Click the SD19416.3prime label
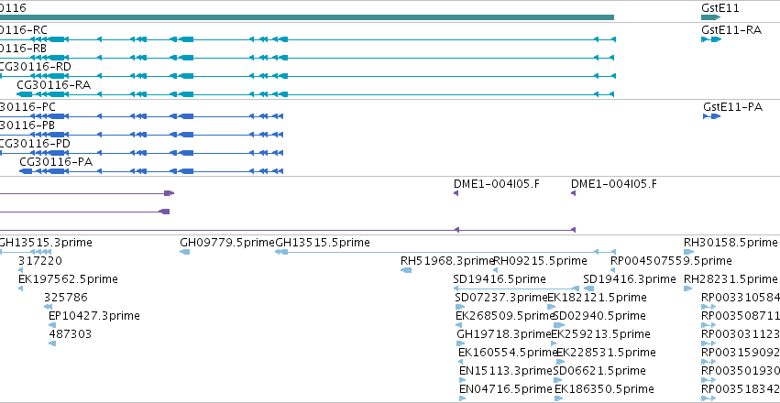Viewport: 780px width, 403px height. pos(630,279)
